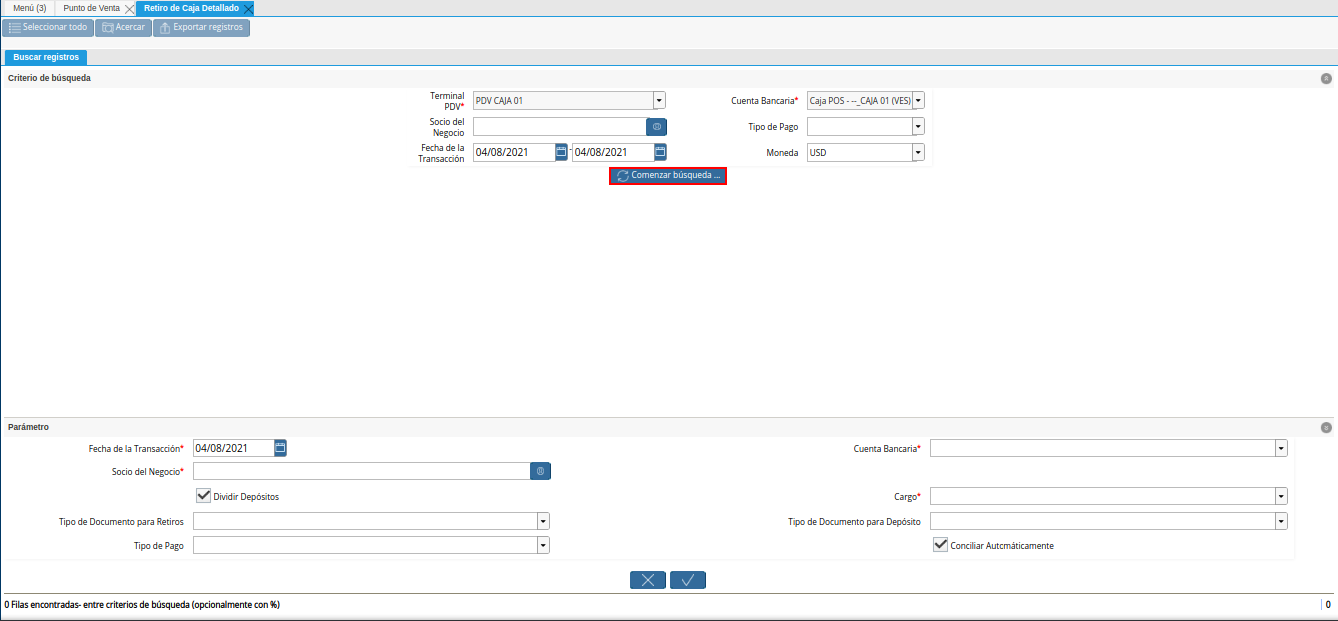Click Seleccionar todo toolbar button

coord(48,27)
